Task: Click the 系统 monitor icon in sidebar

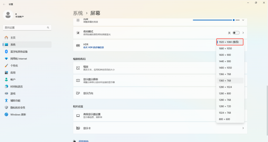Action: 6,45
